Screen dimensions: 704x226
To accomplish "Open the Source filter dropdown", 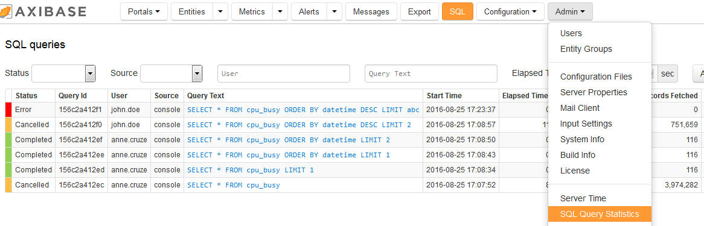I will [171, 74].
